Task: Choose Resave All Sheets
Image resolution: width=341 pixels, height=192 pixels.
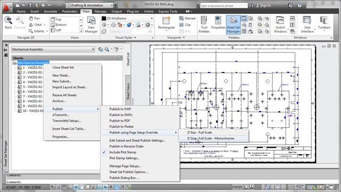Action: 64,95
